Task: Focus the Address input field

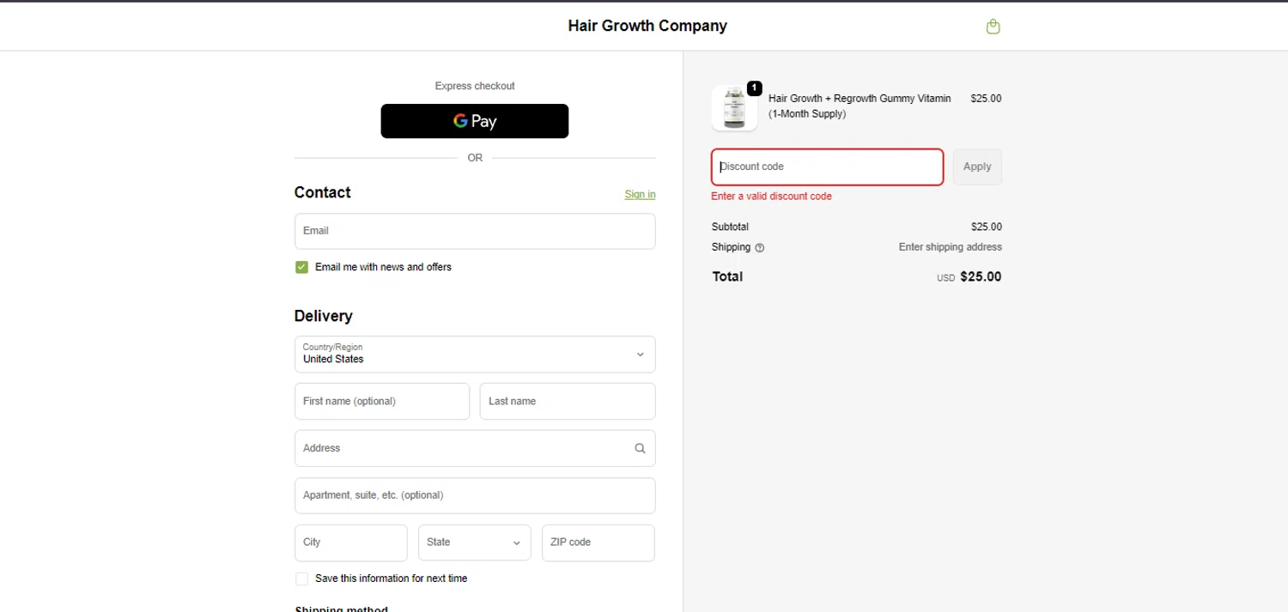Action: 475,448
